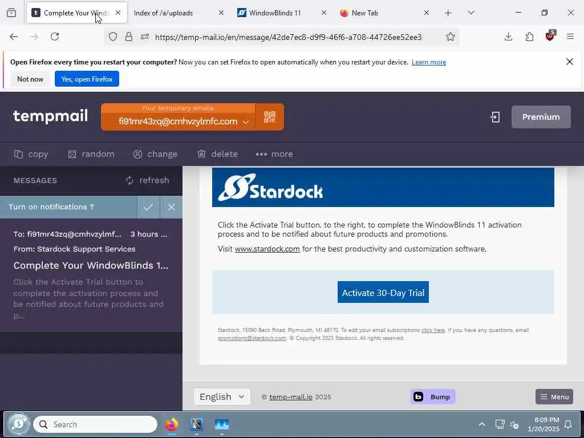Click the Premium button
Screen dimensions: 584x438
click(541, 117)
